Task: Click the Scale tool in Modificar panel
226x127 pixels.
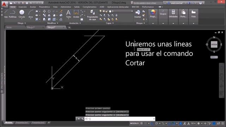Action: coord(49,19)
